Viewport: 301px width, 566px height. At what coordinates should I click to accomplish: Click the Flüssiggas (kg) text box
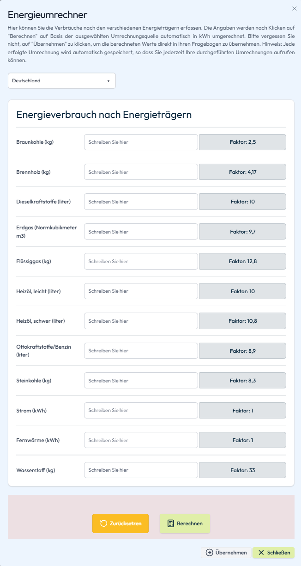(x=141, y=261)
